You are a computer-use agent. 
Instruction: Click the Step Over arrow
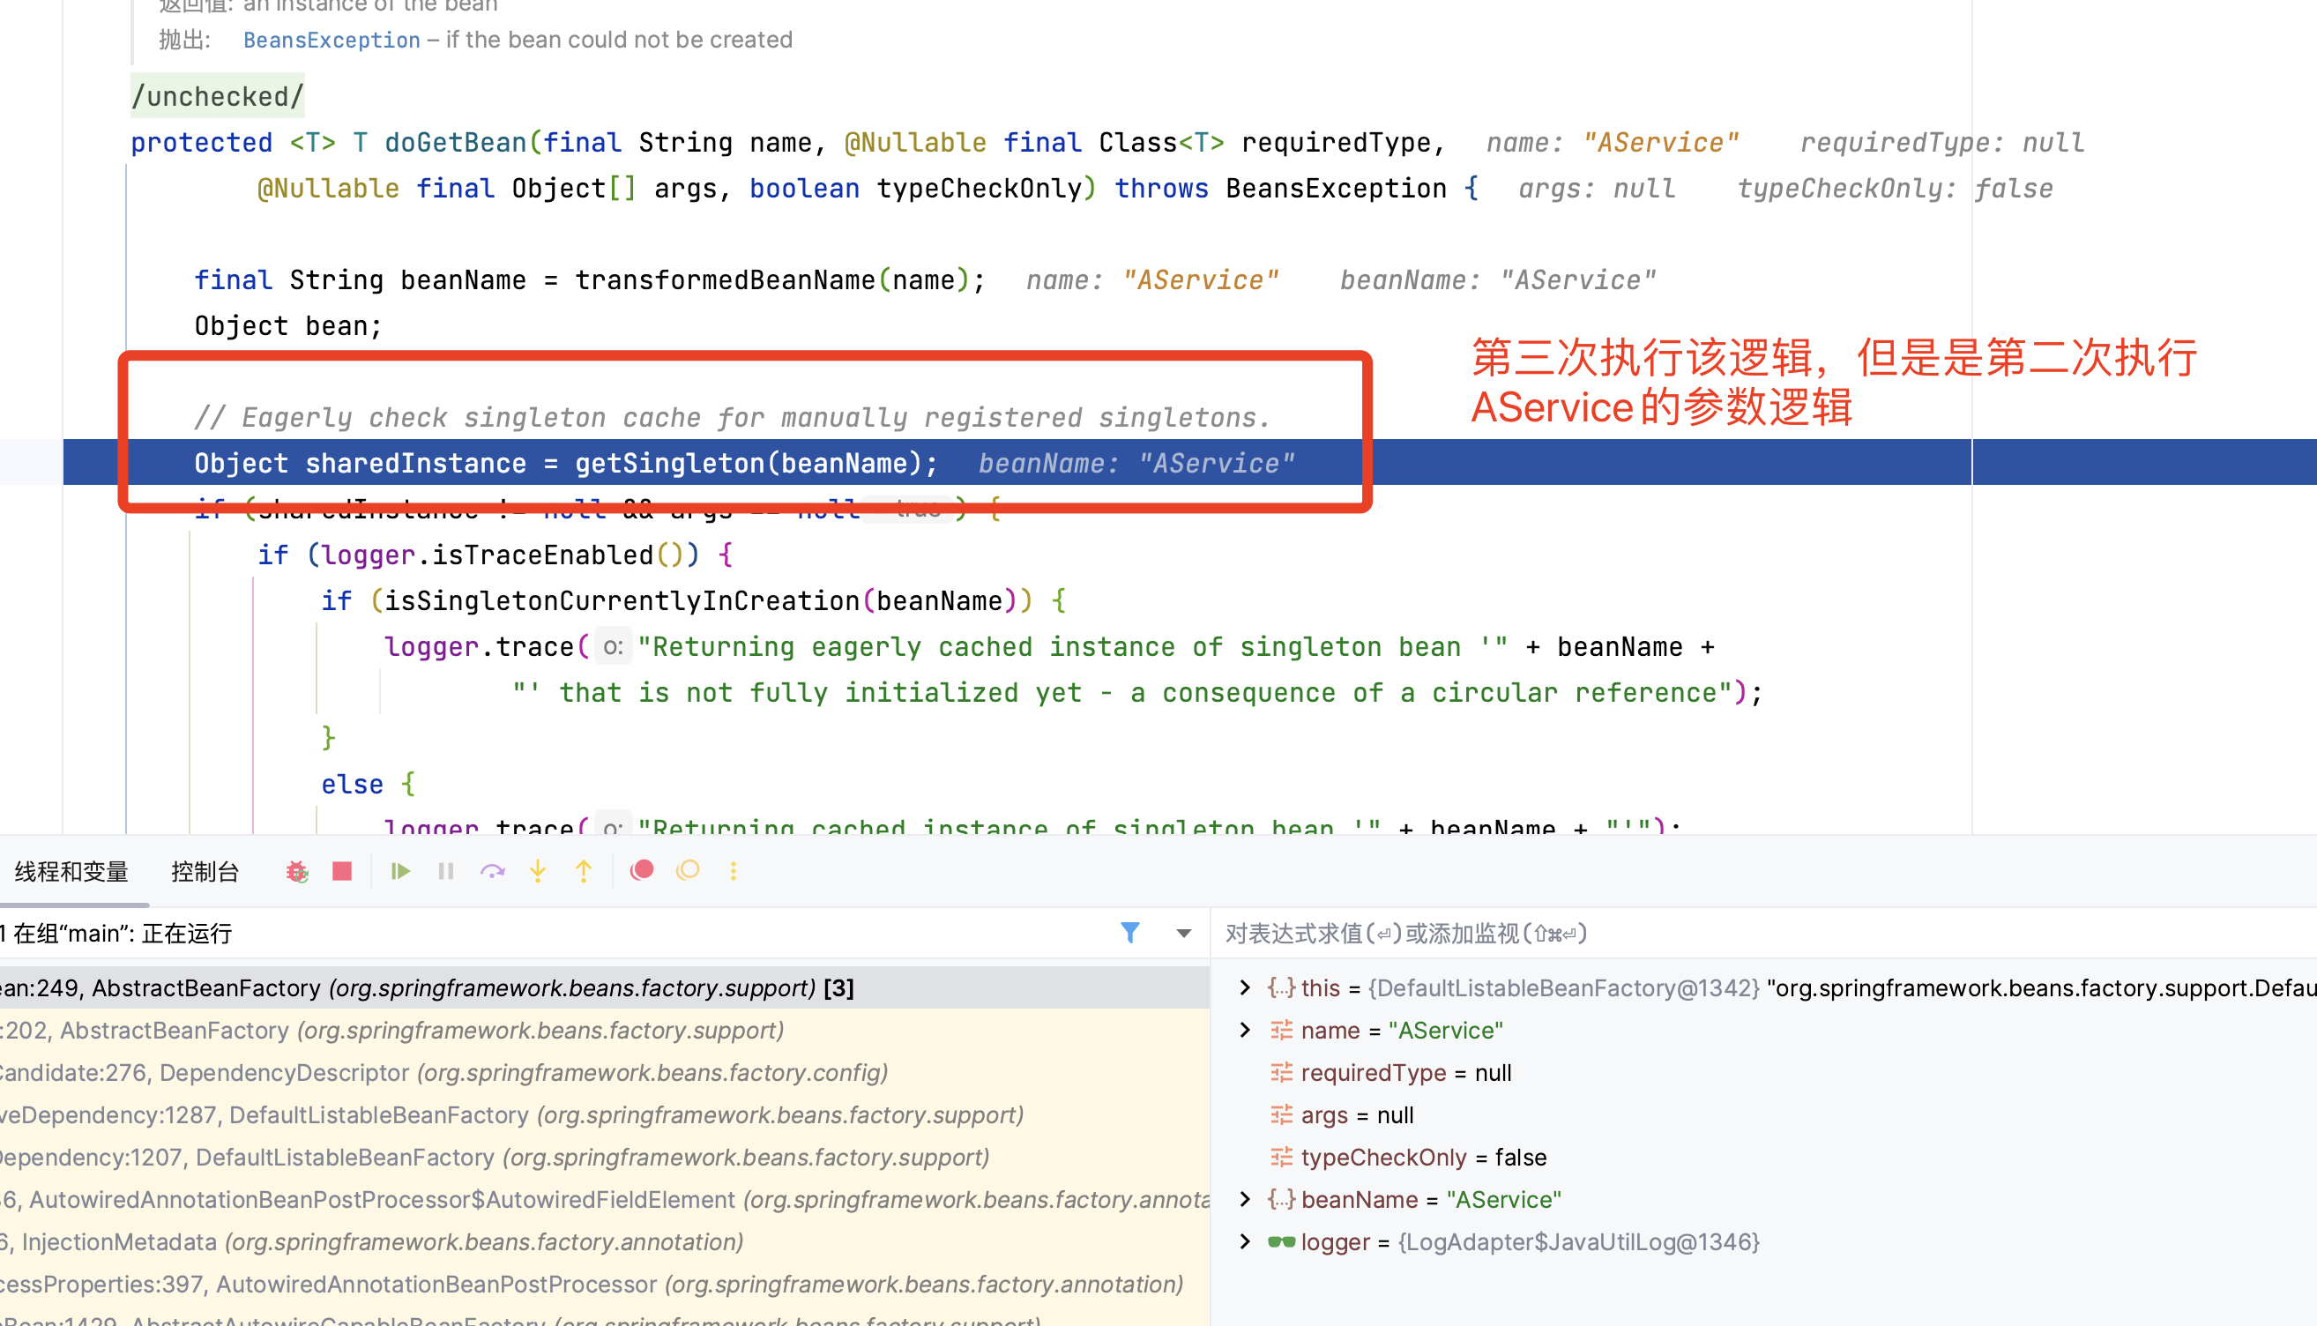(493, 872)
